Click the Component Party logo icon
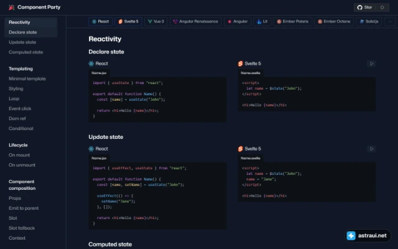The width and height of the screenshot is (398, 249). coord(11,7)
